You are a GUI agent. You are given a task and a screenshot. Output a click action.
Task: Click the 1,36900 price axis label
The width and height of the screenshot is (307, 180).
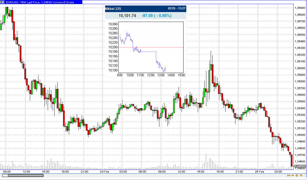pos(300,8)
